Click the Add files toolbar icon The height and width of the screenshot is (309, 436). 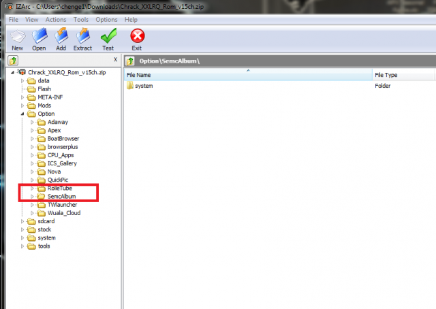61,35
